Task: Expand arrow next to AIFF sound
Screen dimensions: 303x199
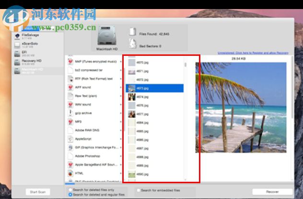Action: click(x=121, y=87)
